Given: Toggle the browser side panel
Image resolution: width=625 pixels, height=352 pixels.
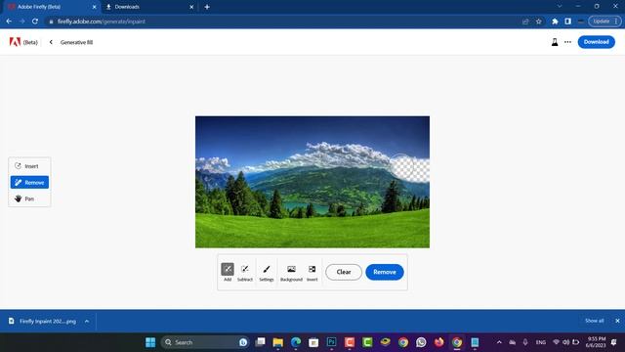Looking at the screenshot, I should click(x=567, y=22).
